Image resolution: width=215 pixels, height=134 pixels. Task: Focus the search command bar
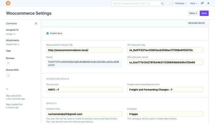138,3
